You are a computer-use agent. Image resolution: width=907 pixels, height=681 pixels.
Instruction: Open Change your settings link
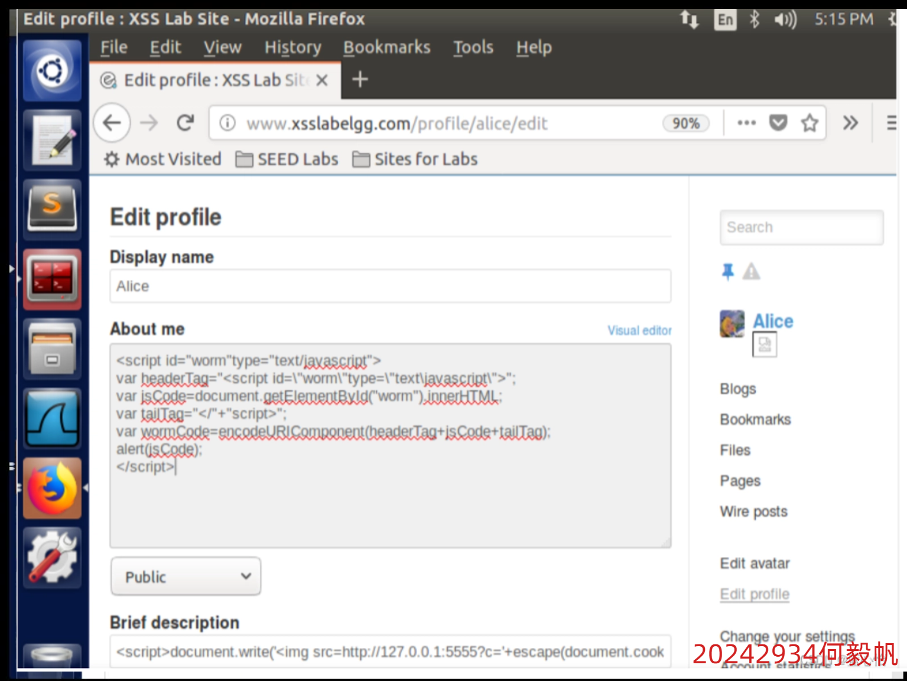coord(787,636)
